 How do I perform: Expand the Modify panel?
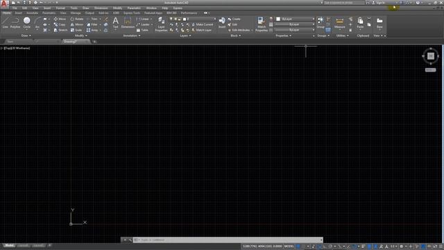point(80,35)
